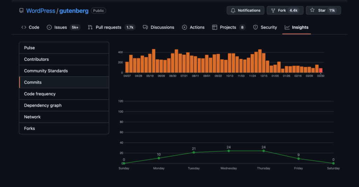Image resolution: width=359 pixels, height=187 pixels.
Task: Click the repository book icon beside WordPress
Action: coord(21,11)
